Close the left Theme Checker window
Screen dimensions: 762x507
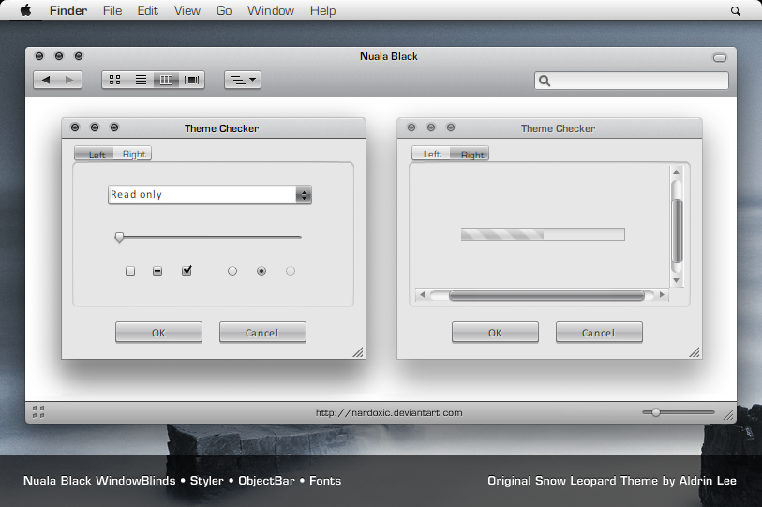pyautogui.click(x=75, y=127)
